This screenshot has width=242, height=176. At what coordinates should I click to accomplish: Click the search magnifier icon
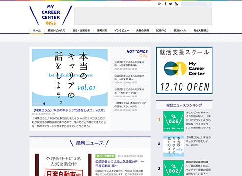[209, 4]
